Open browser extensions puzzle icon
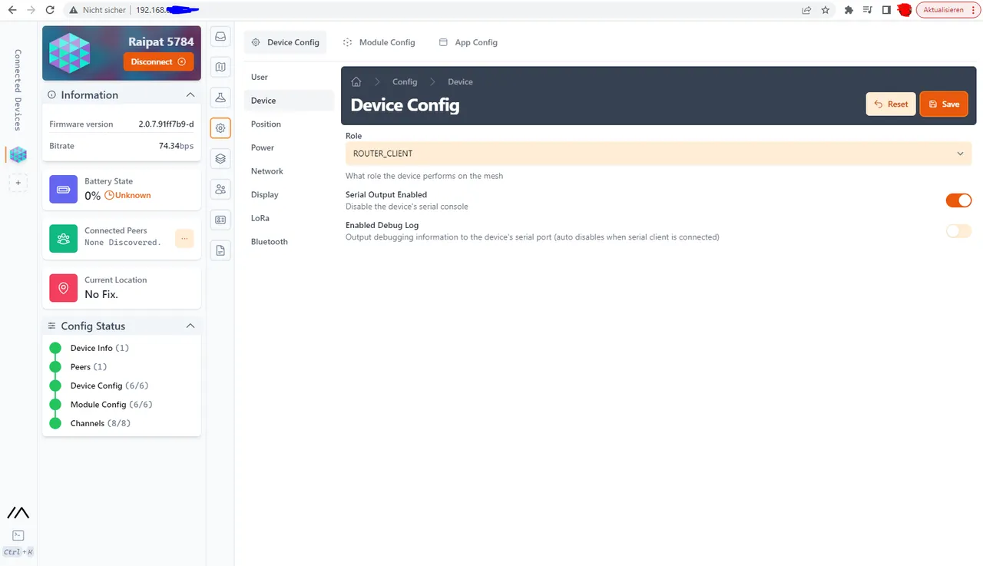This screenshot has width=983, height=566. point(849,10)
